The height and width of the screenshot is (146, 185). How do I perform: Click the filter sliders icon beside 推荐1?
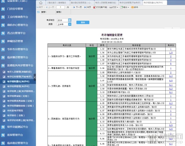(x=38, y=12)
